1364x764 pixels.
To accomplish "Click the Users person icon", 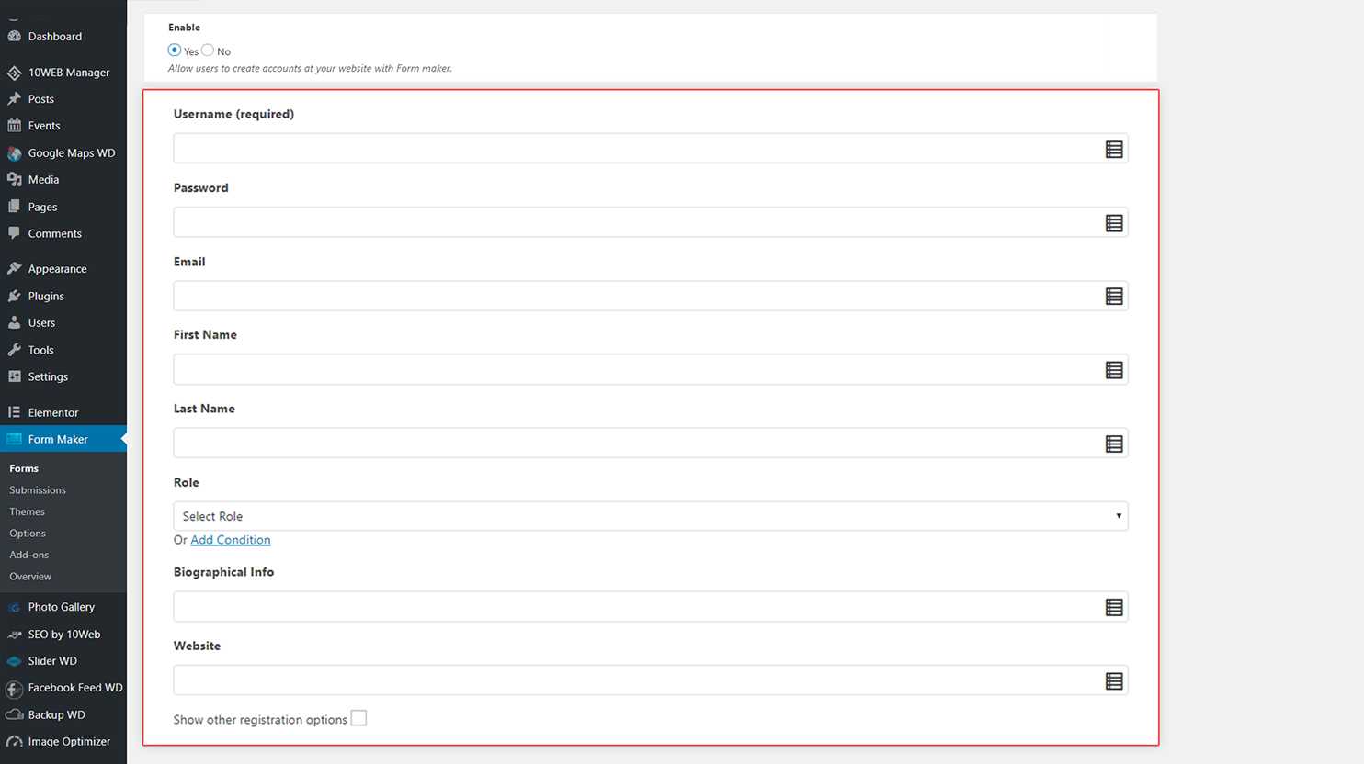I will pos(14,323).
